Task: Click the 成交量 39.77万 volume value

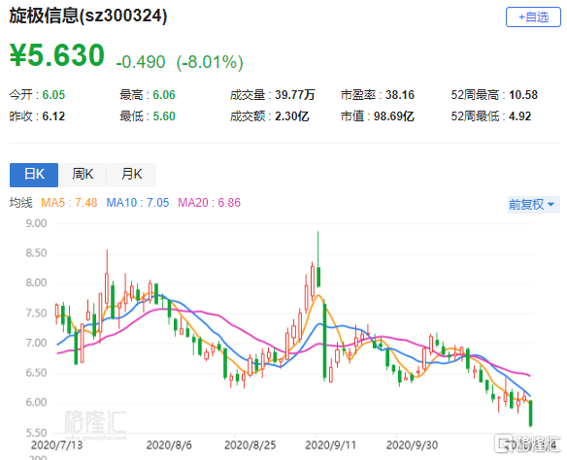Action: point(273,95)
